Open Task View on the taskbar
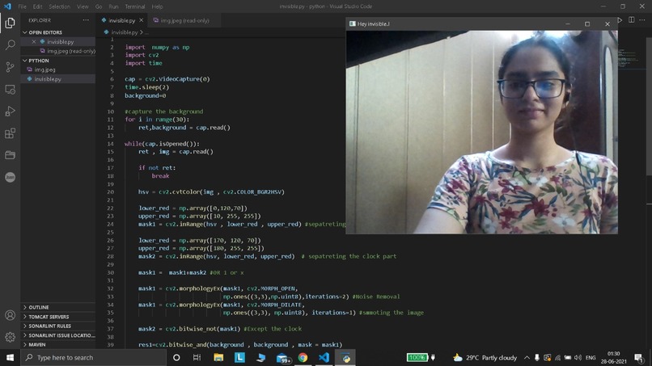Screen dimensions: 652x366 pos(197,357)
